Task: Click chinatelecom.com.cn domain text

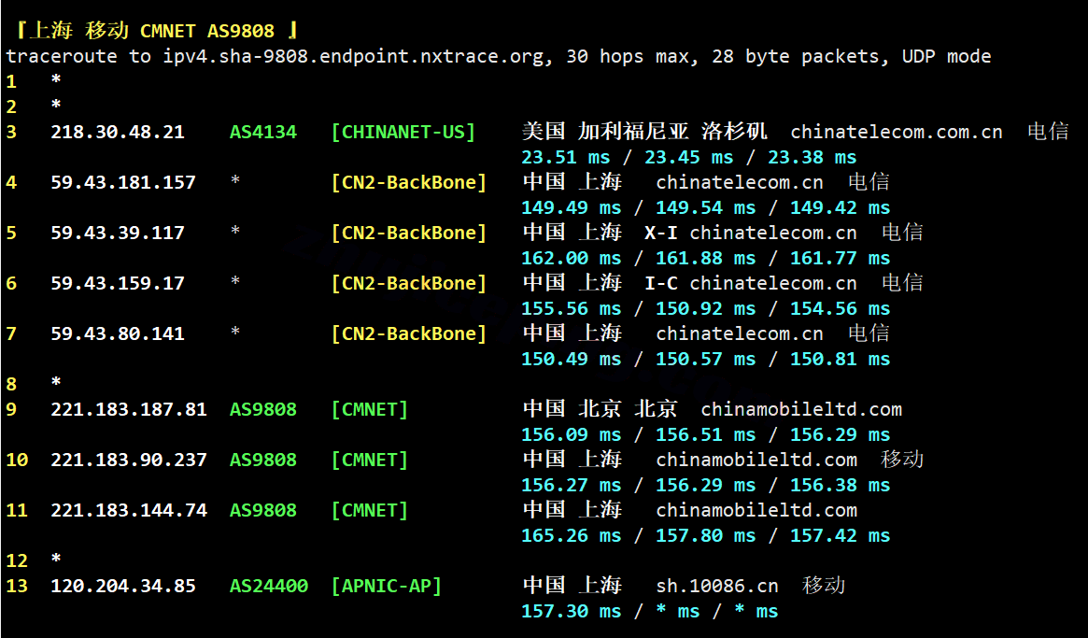Action: [x=896, y=132]
